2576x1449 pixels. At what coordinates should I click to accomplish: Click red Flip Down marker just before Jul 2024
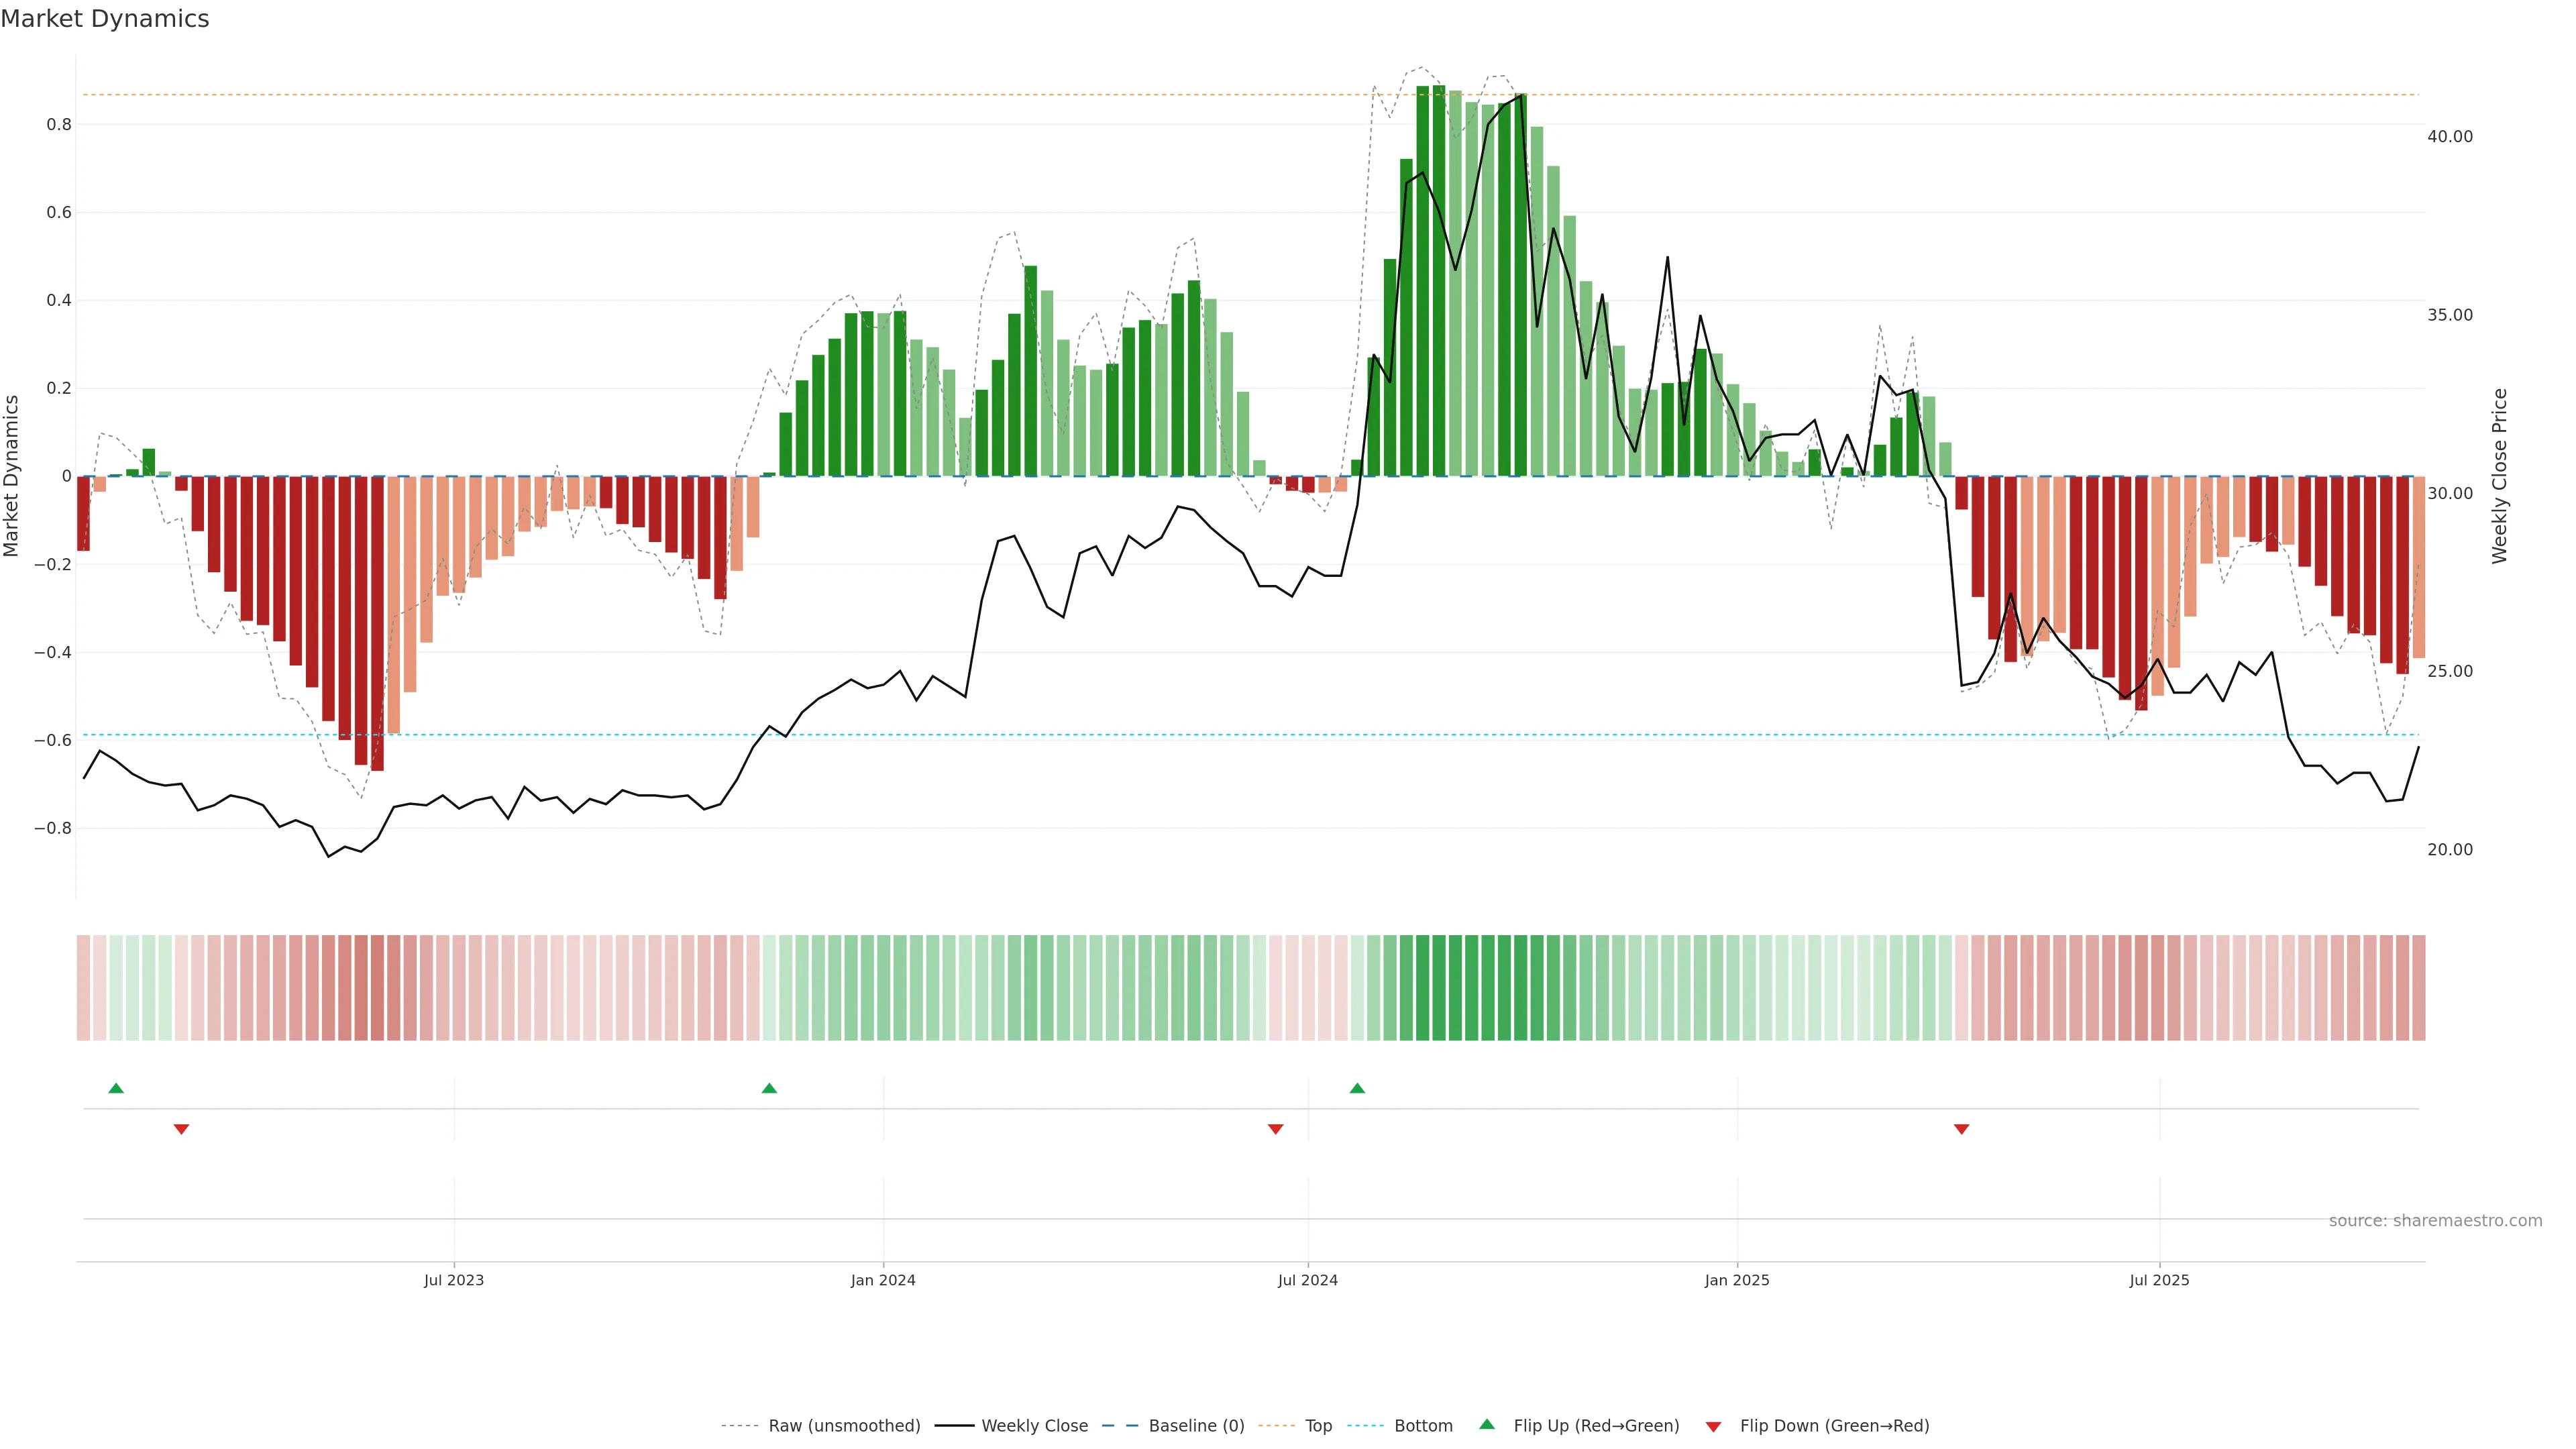1275,1129
